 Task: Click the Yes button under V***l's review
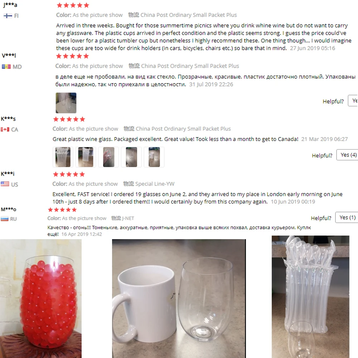pyautogui.click(x=353, y=101)
